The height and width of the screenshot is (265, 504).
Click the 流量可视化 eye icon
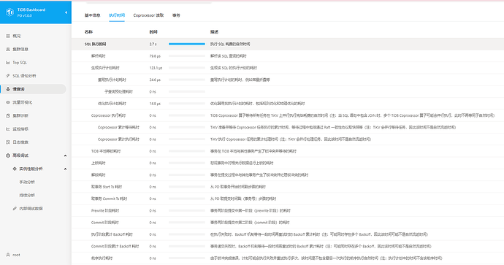[8, 102]
